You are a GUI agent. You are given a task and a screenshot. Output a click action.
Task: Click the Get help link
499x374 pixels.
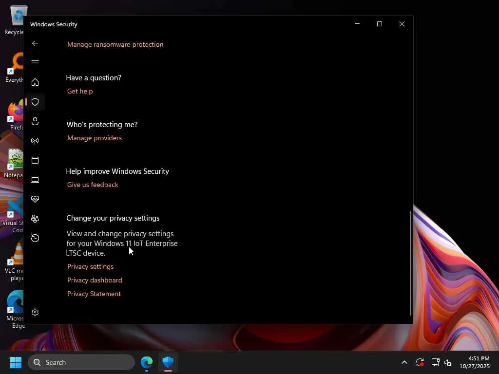(x=80, y=91)
